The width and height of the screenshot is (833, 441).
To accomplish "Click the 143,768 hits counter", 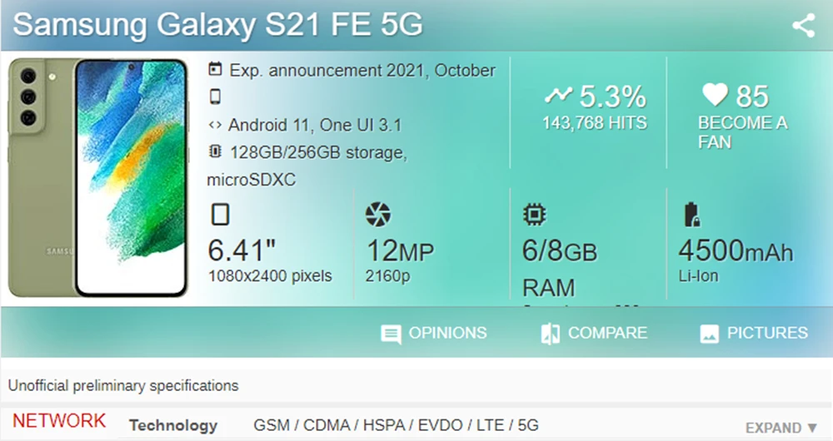I will (x=594, y=123).
